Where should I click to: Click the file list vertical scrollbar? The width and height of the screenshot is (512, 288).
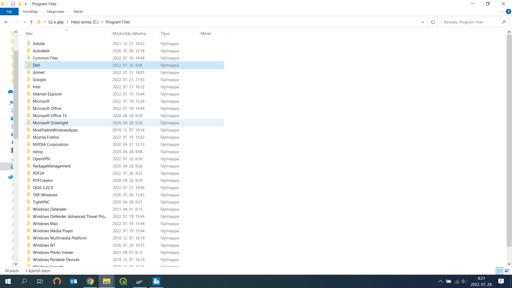pyautogui.click(x=509, y=141)
